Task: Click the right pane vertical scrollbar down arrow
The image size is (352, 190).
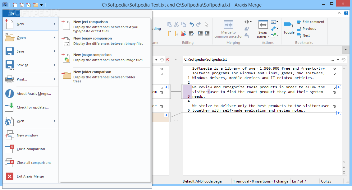Action: 344,162
